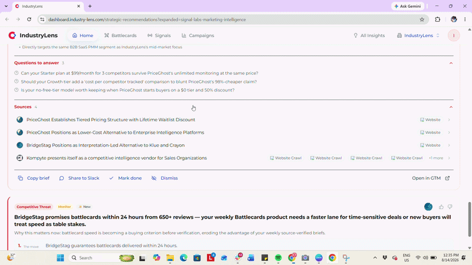Screen dimensions: 472x265
Task: Click Open in GTM
Action: [431, 178]
